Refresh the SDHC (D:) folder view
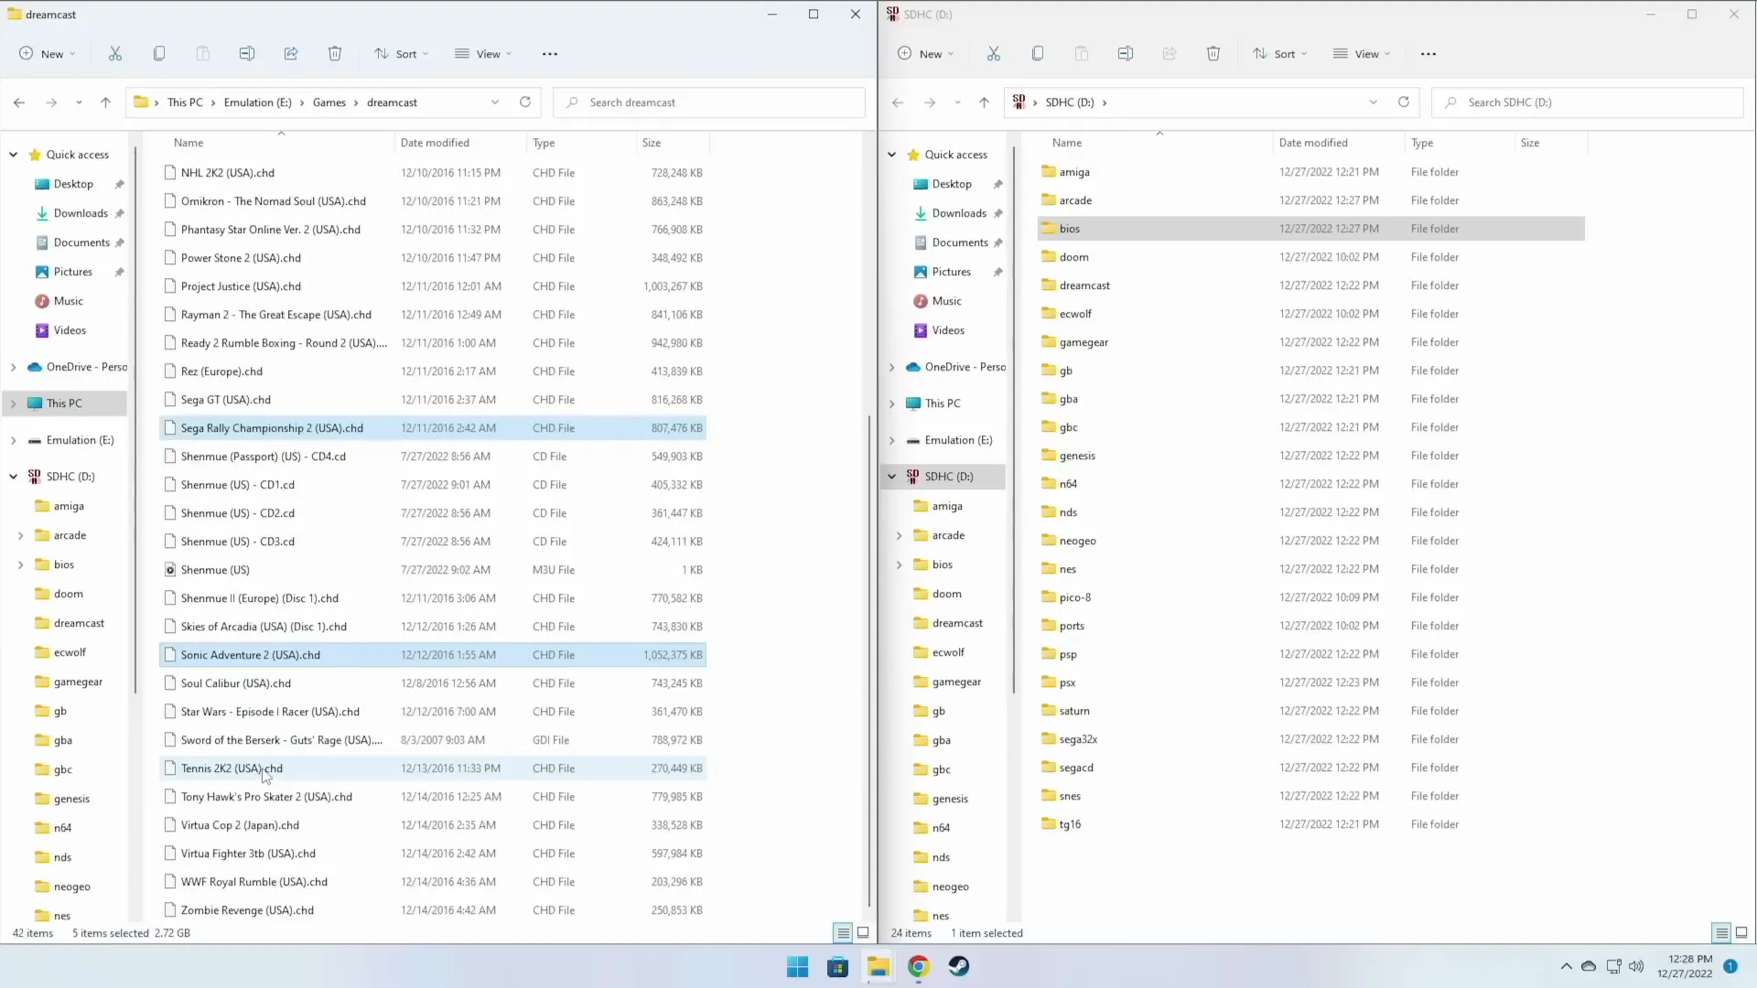 click(x=1404, y=102)
